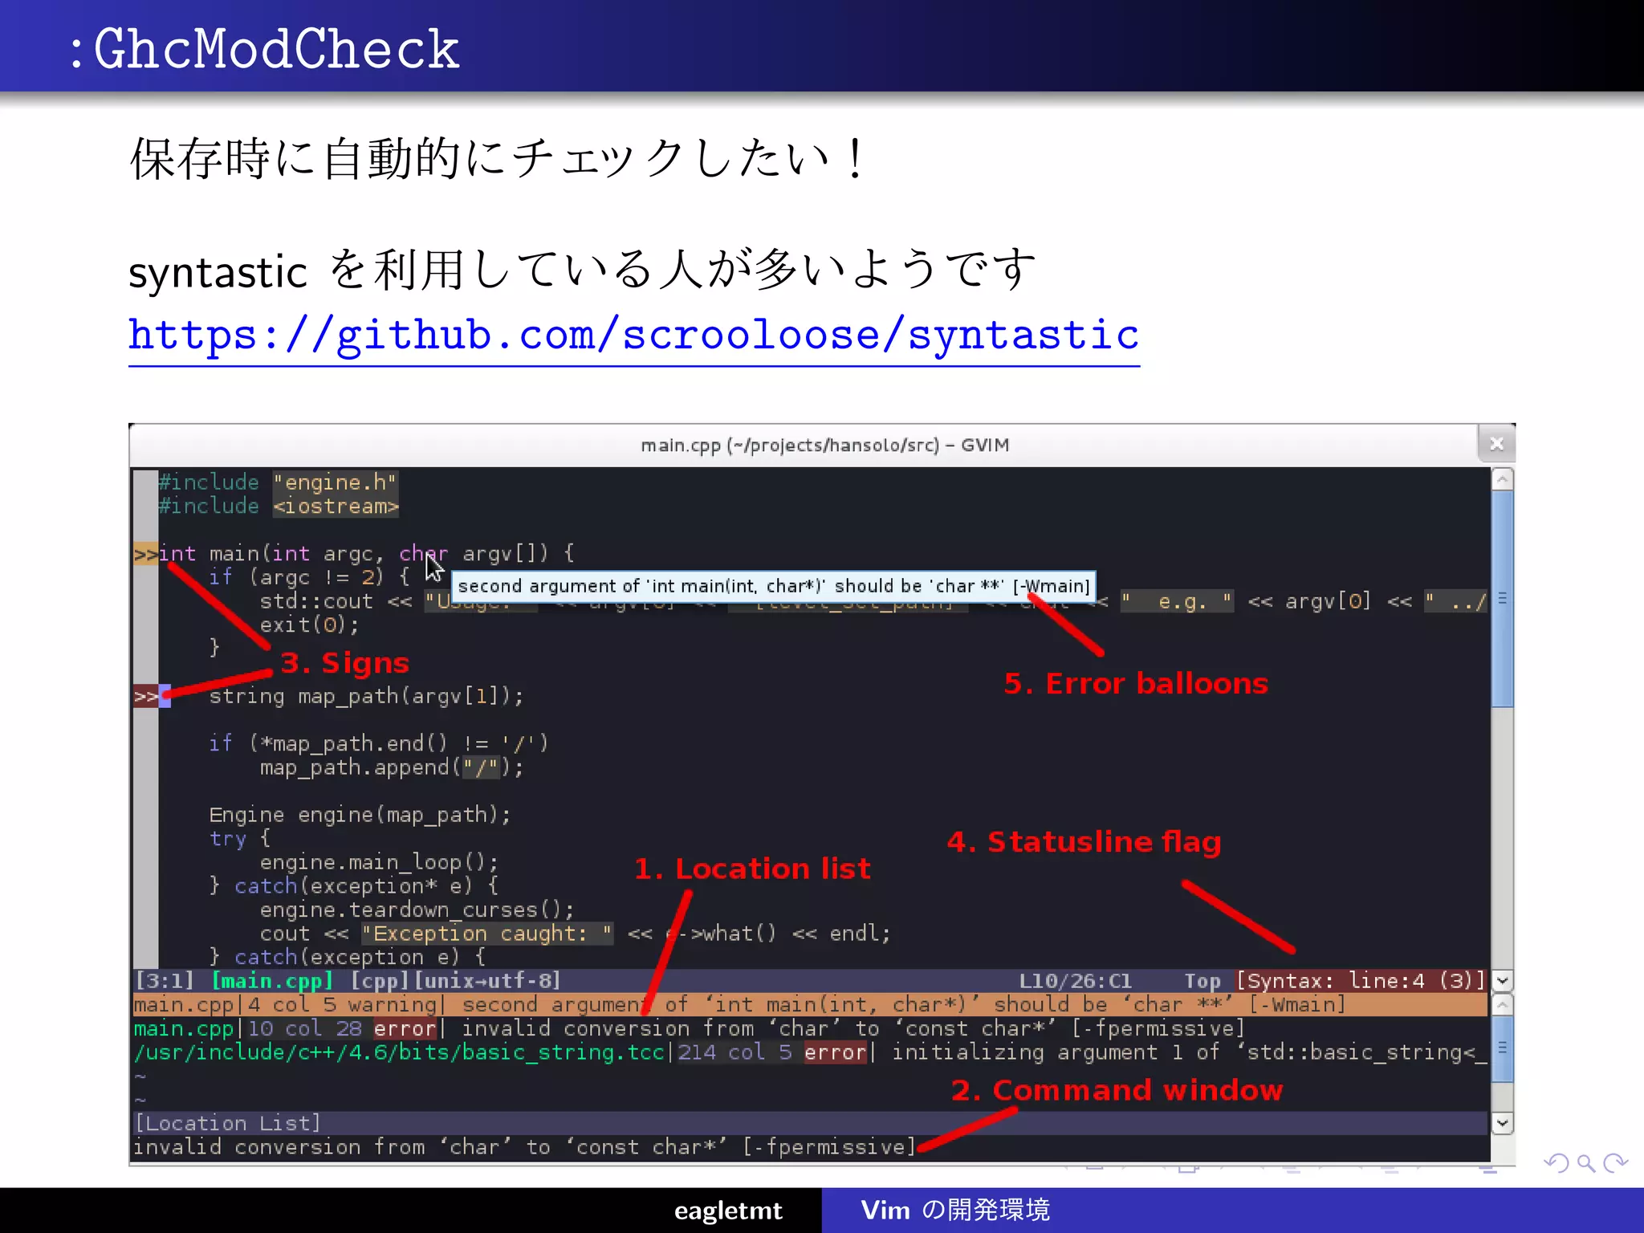Screen dimensions: 1644x1233
Task: Click the location list scrollbar thumb
Action: click(x=1503, y=1048)
